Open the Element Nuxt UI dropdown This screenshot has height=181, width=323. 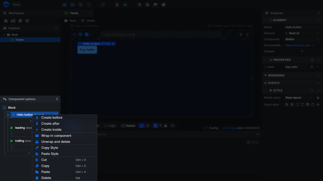[x=302, y=33]
